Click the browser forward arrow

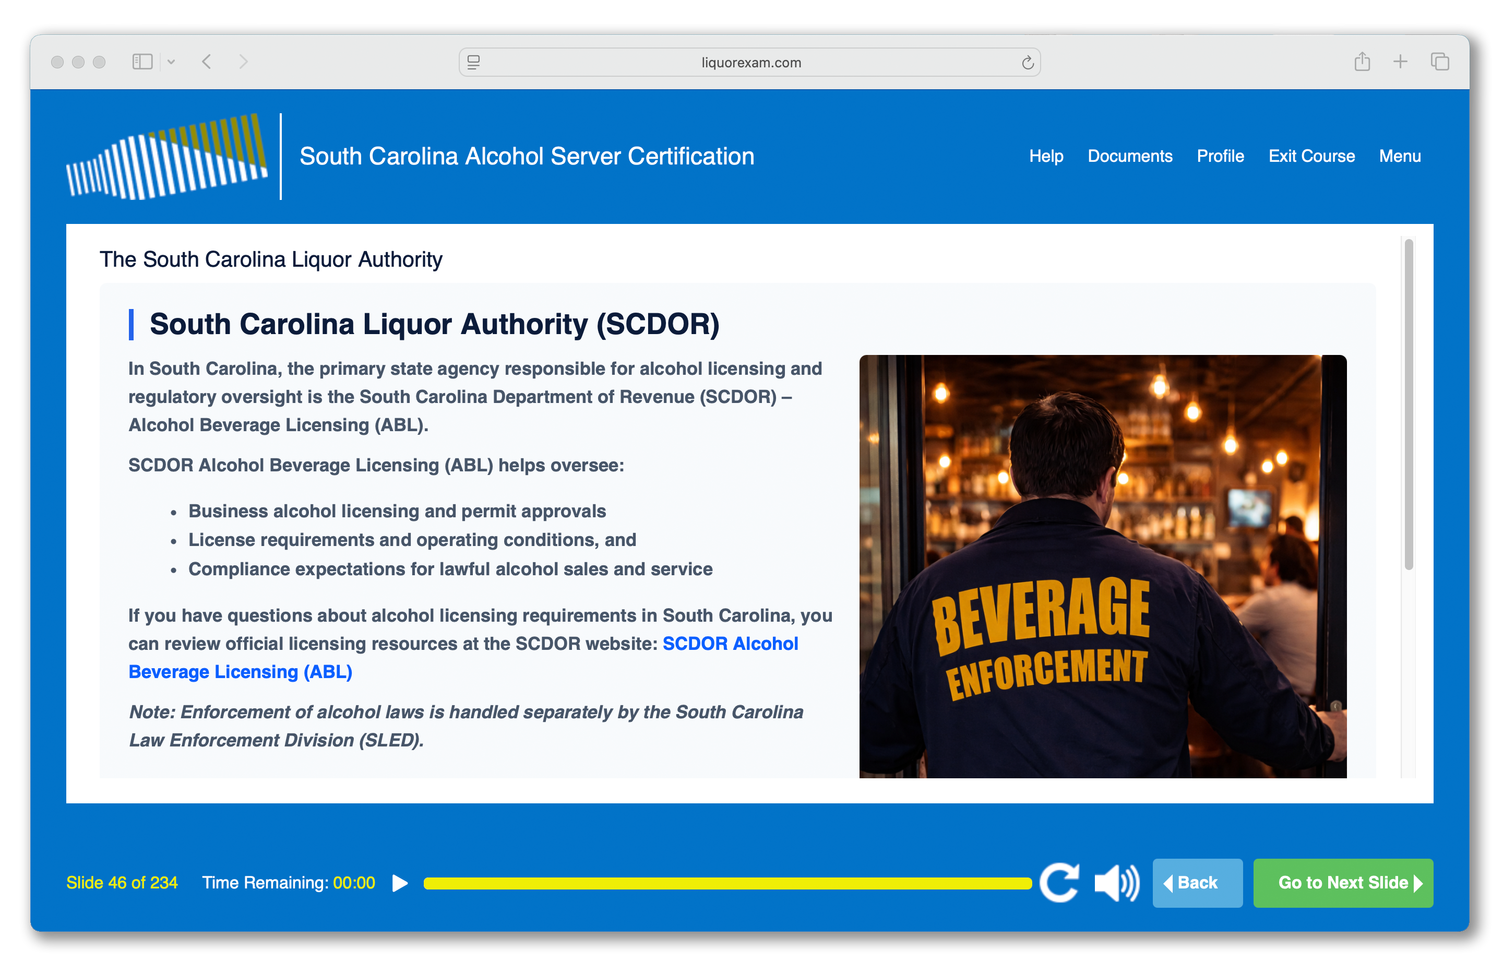click(x=243, y=62)
